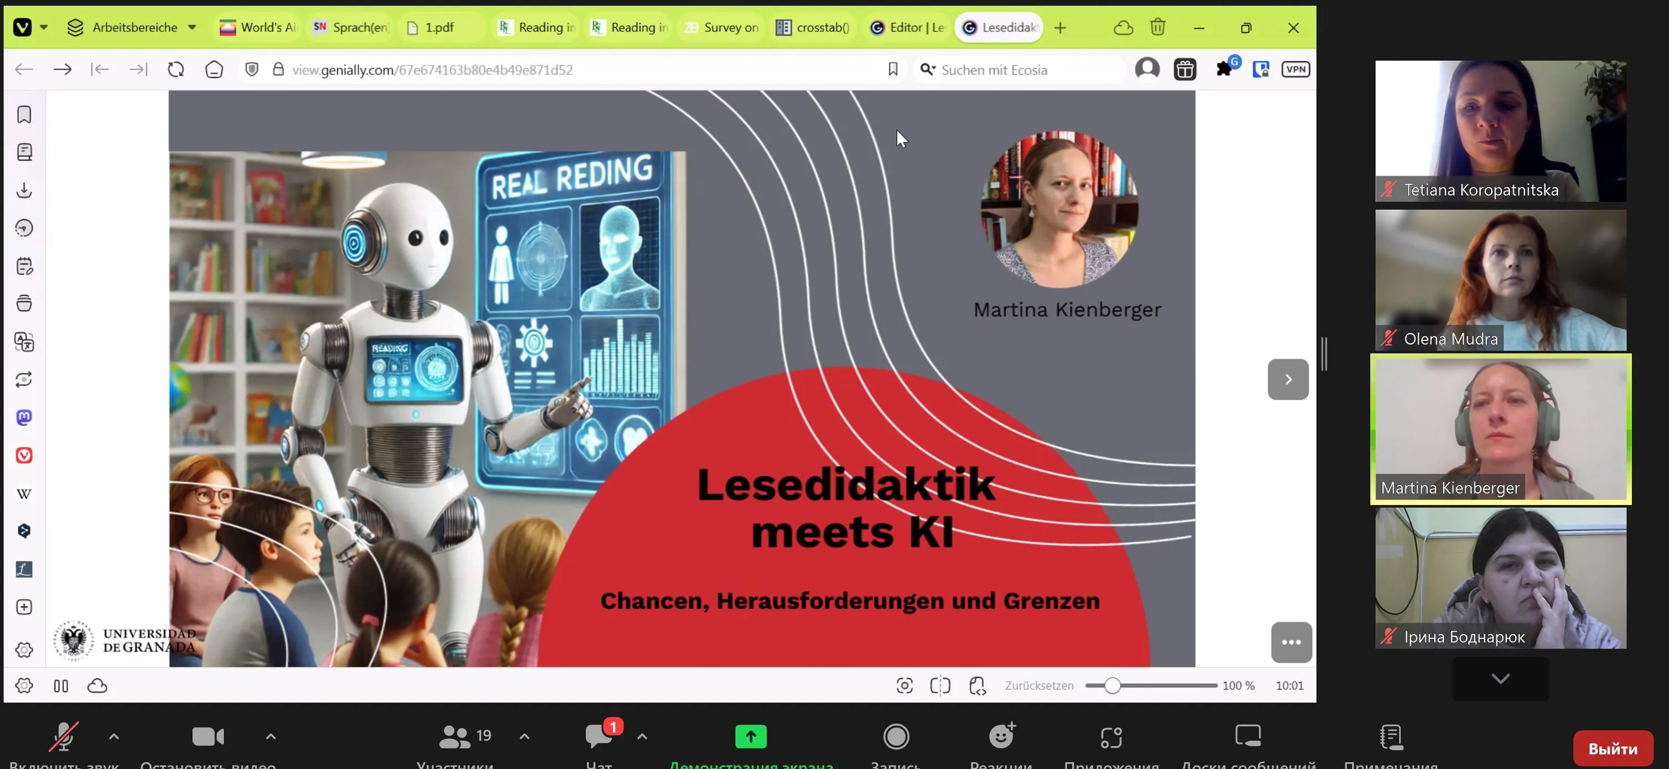
Task: Click the page capture camera icon
Action: tap(905, 685)
